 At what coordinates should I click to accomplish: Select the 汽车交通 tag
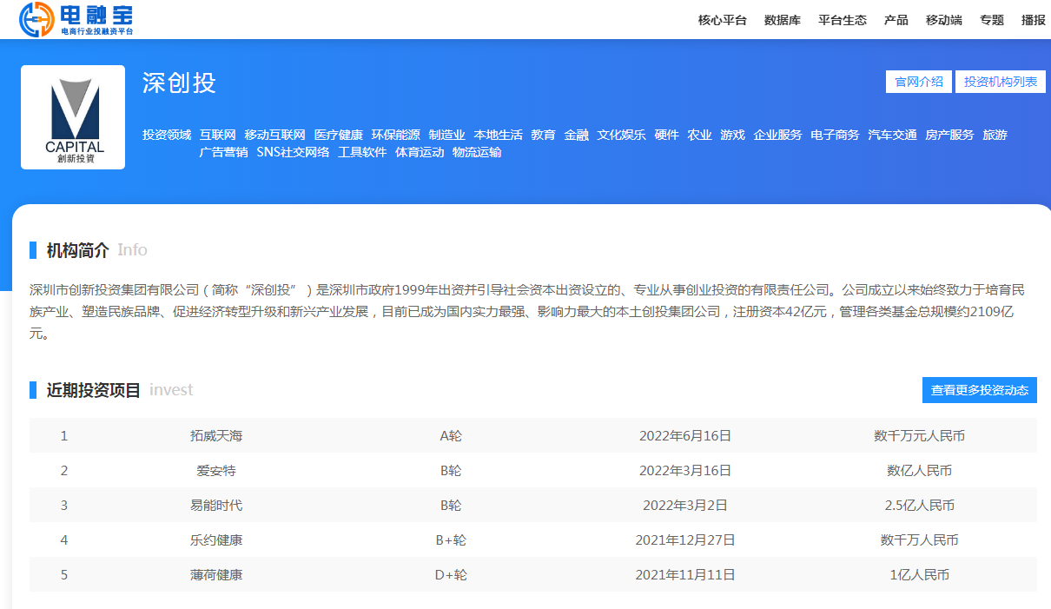tap(893, 135)
